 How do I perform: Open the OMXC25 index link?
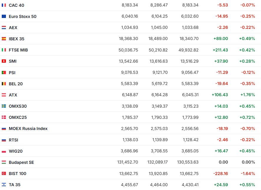tap(18, 117)
